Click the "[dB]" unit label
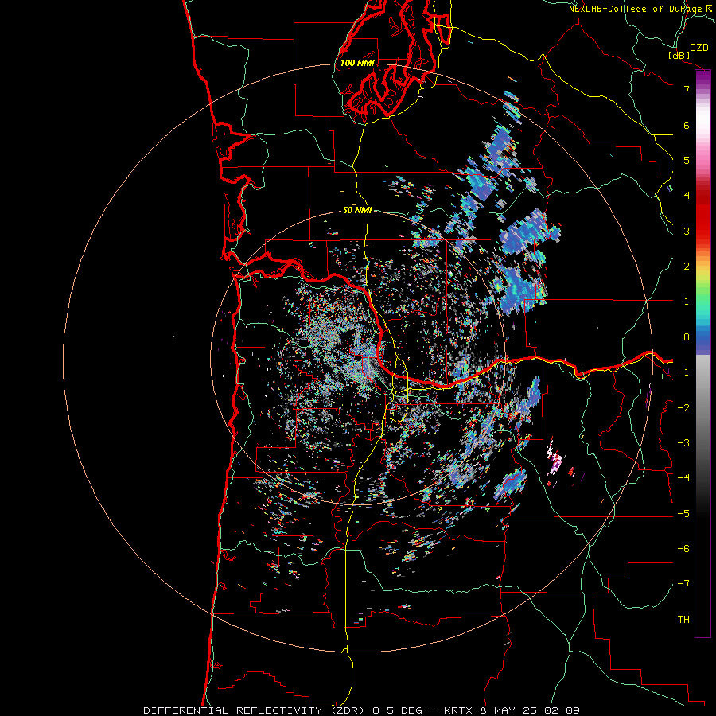Screen dimensions: 716x716 point(679,55)
